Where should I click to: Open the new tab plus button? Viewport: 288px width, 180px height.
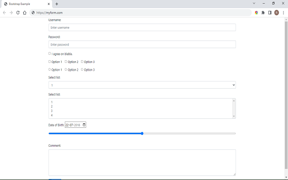tap(57, 4)
